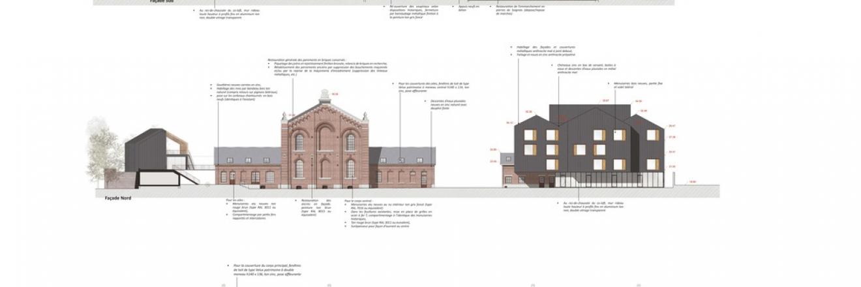
Task: Click the left wing grey slate roof
Action: pos(248,155)
